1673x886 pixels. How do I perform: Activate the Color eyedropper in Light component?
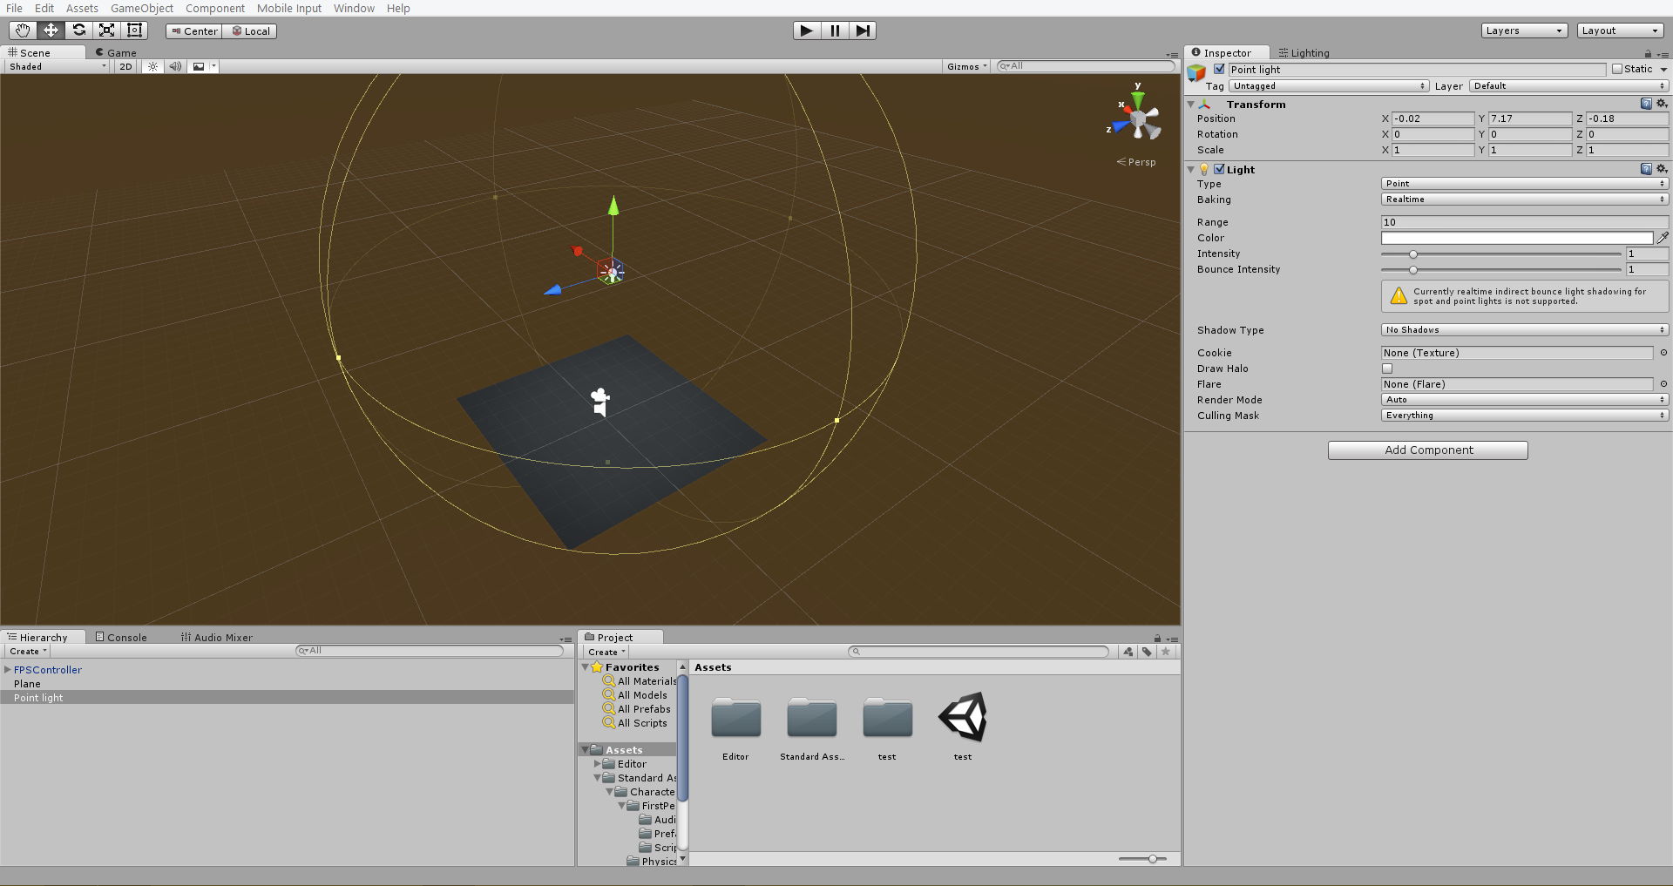(1663, 237)
